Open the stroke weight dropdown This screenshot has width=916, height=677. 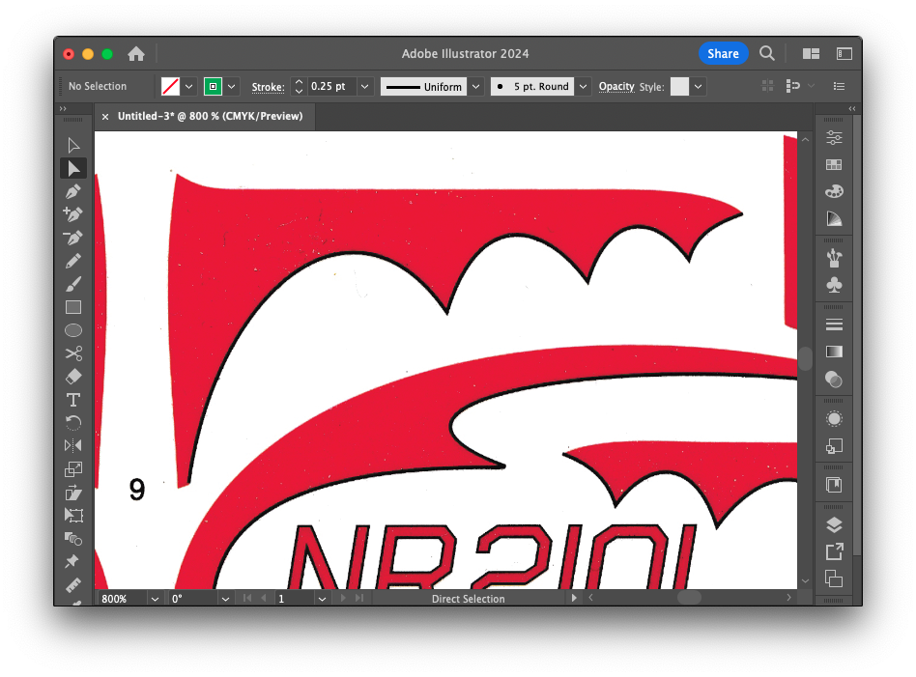(364, 87)
